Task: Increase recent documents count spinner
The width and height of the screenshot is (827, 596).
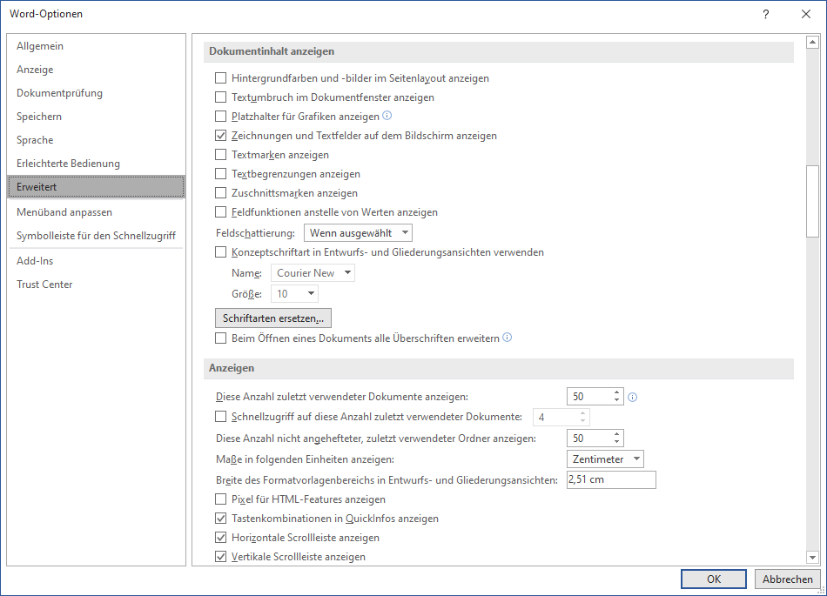Action: (616, 392)
